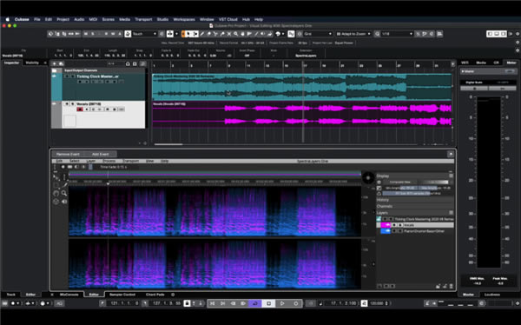Click the speaker playback tool in SpectraLayers
The height and width of the screenshot is (325, 521).
(x=64, y=202)
